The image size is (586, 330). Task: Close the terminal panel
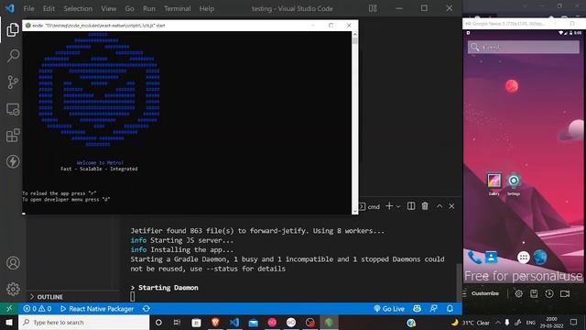click(x=451, y=206)
